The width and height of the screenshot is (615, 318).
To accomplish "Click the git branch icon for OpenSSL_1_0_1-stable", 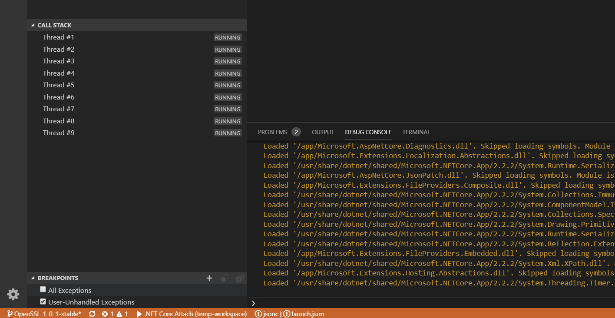I will click(10, 314).
